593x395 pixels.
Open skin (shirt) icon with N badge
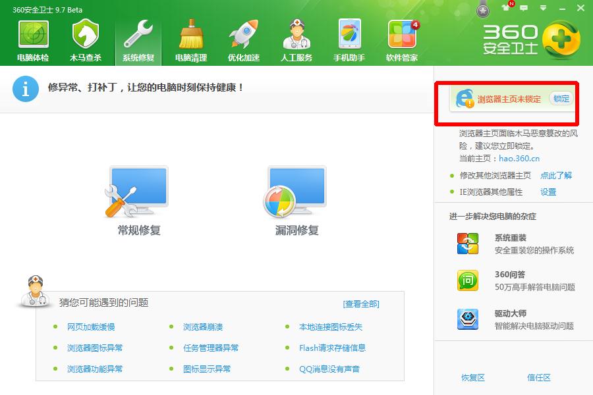(507, 7)
